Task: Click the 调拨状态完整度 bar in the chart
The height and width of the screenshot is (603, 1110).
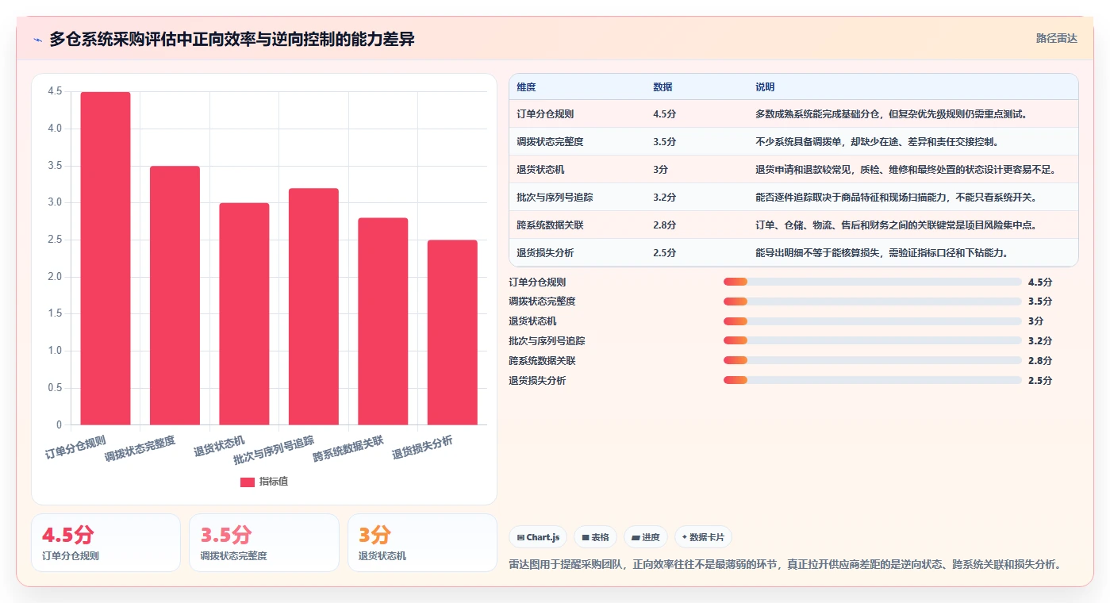Action: click(x=175, y=295)
